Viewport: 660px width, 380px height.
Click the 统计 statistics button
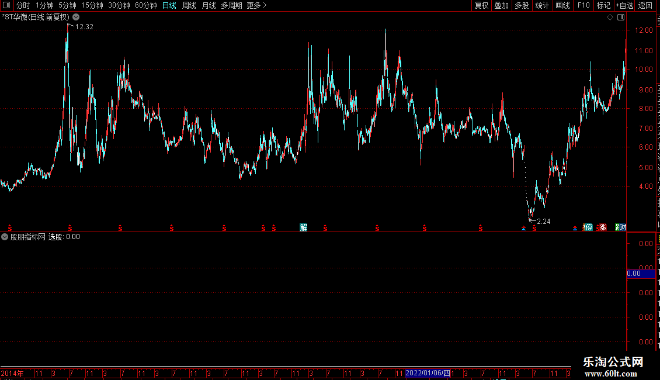542,5
